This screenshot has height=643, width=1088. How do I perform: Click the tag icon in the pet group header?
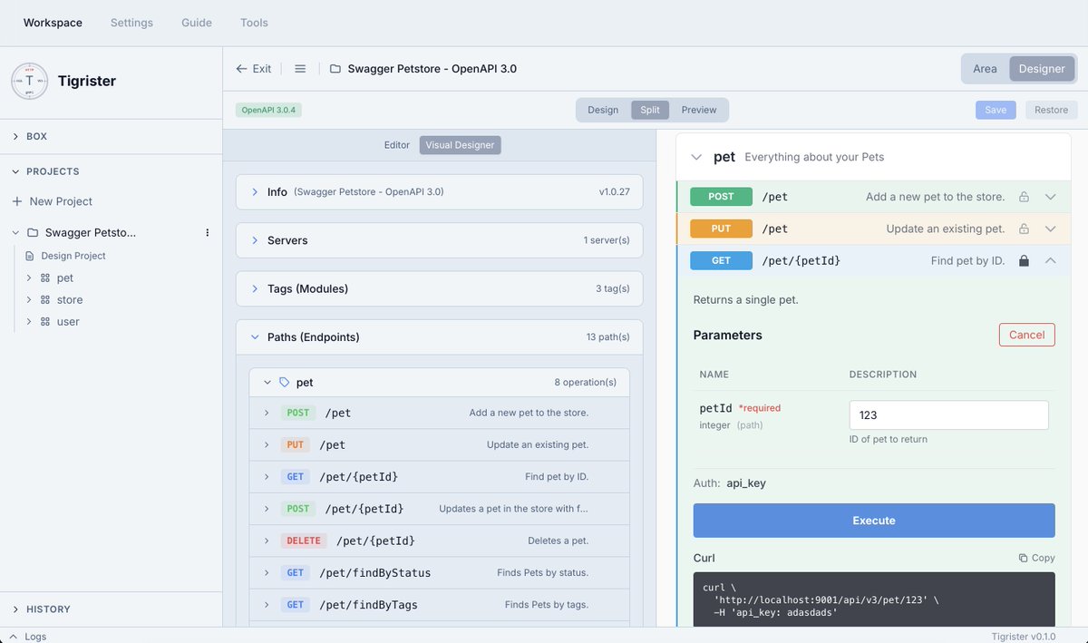tap(285, 383)
